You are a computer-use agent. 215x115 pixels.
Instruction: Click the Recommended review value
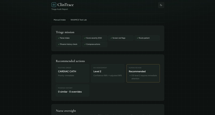(x=137, y=71)
